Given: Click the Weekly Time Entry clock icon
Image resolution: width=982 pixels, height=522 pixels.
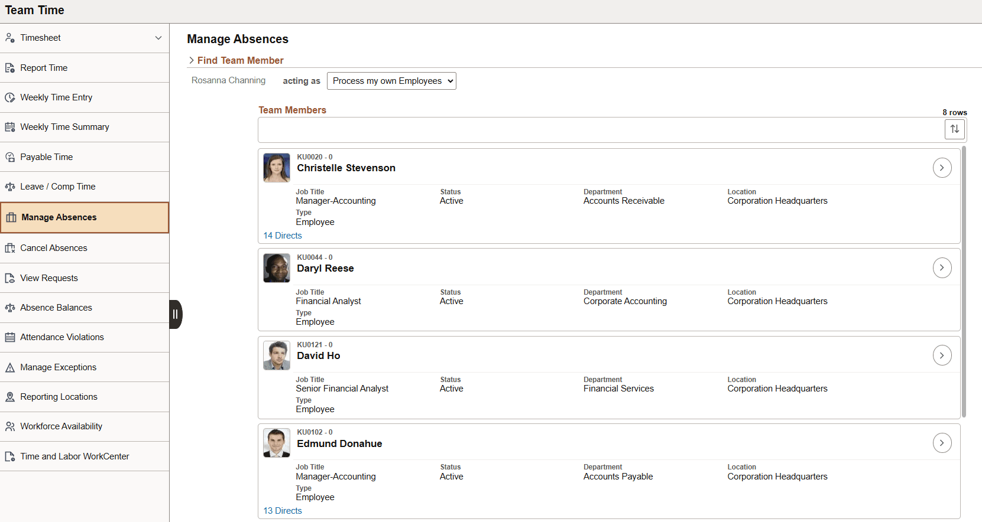Looking at the screenshot, I should click(x=10, y=97).
